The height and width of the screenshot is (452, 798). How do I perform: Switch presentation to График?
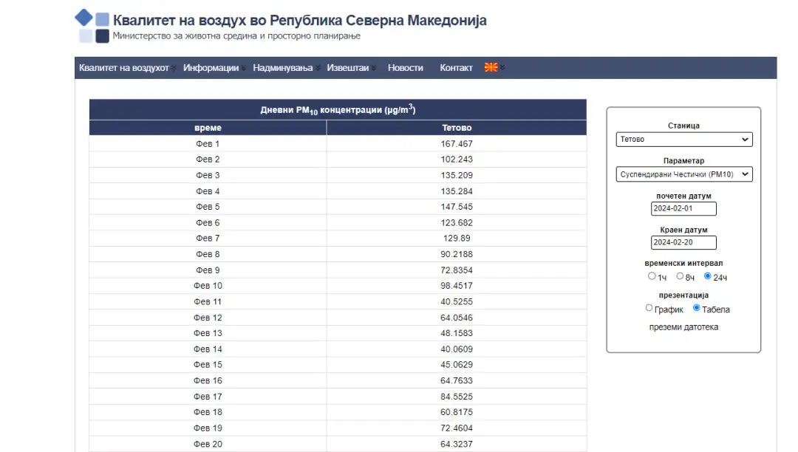(x=649, y=308)
